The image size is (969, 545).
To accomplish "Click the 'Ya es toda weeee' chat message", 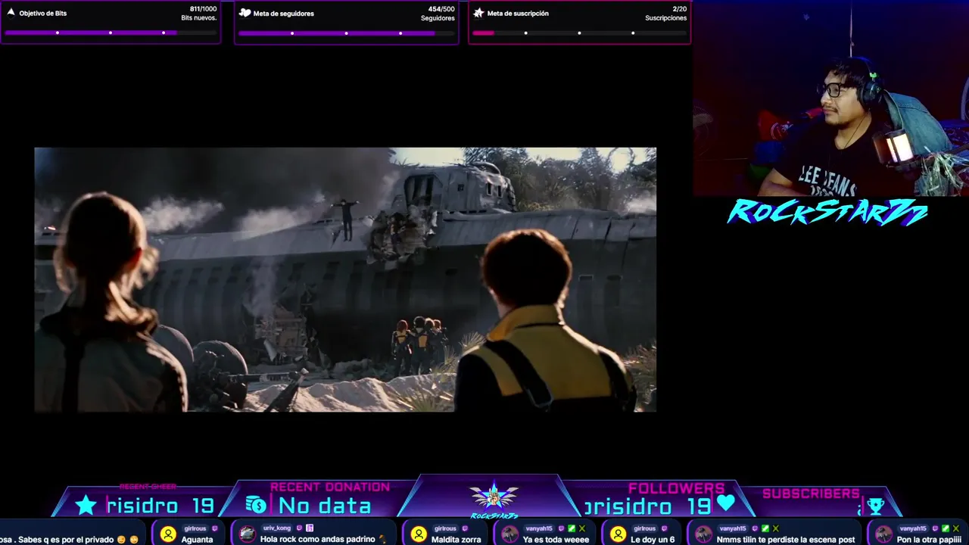I will coord(556,539).
